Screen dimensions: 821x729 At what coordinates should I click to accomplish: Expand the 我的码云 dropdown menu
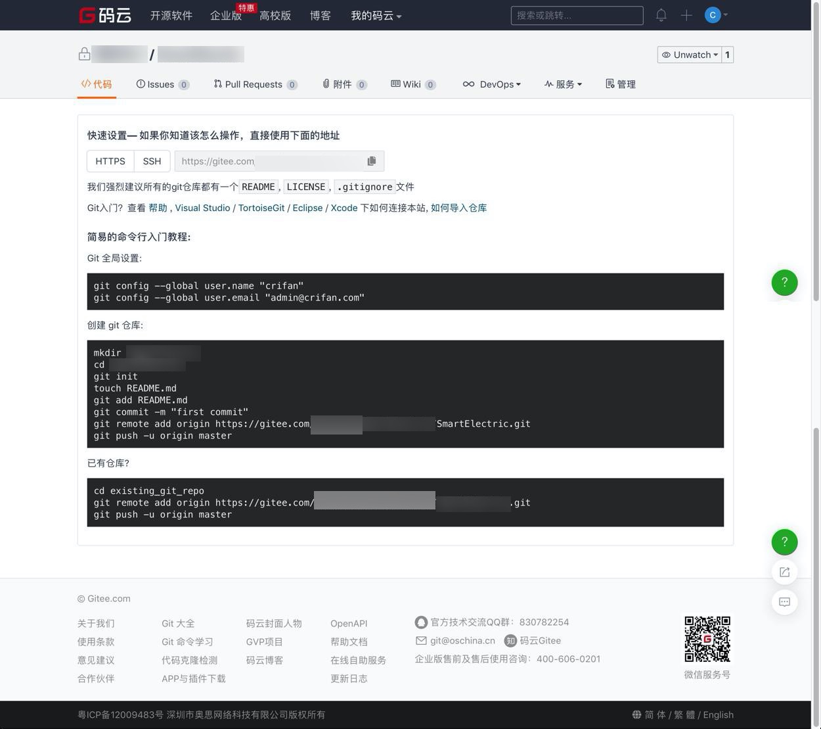[376, 15]
